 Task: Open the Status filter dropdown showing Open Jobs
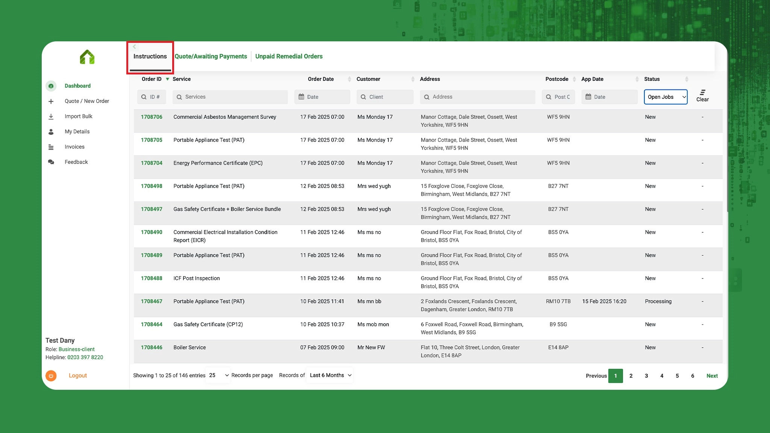(x=665, y=97)
